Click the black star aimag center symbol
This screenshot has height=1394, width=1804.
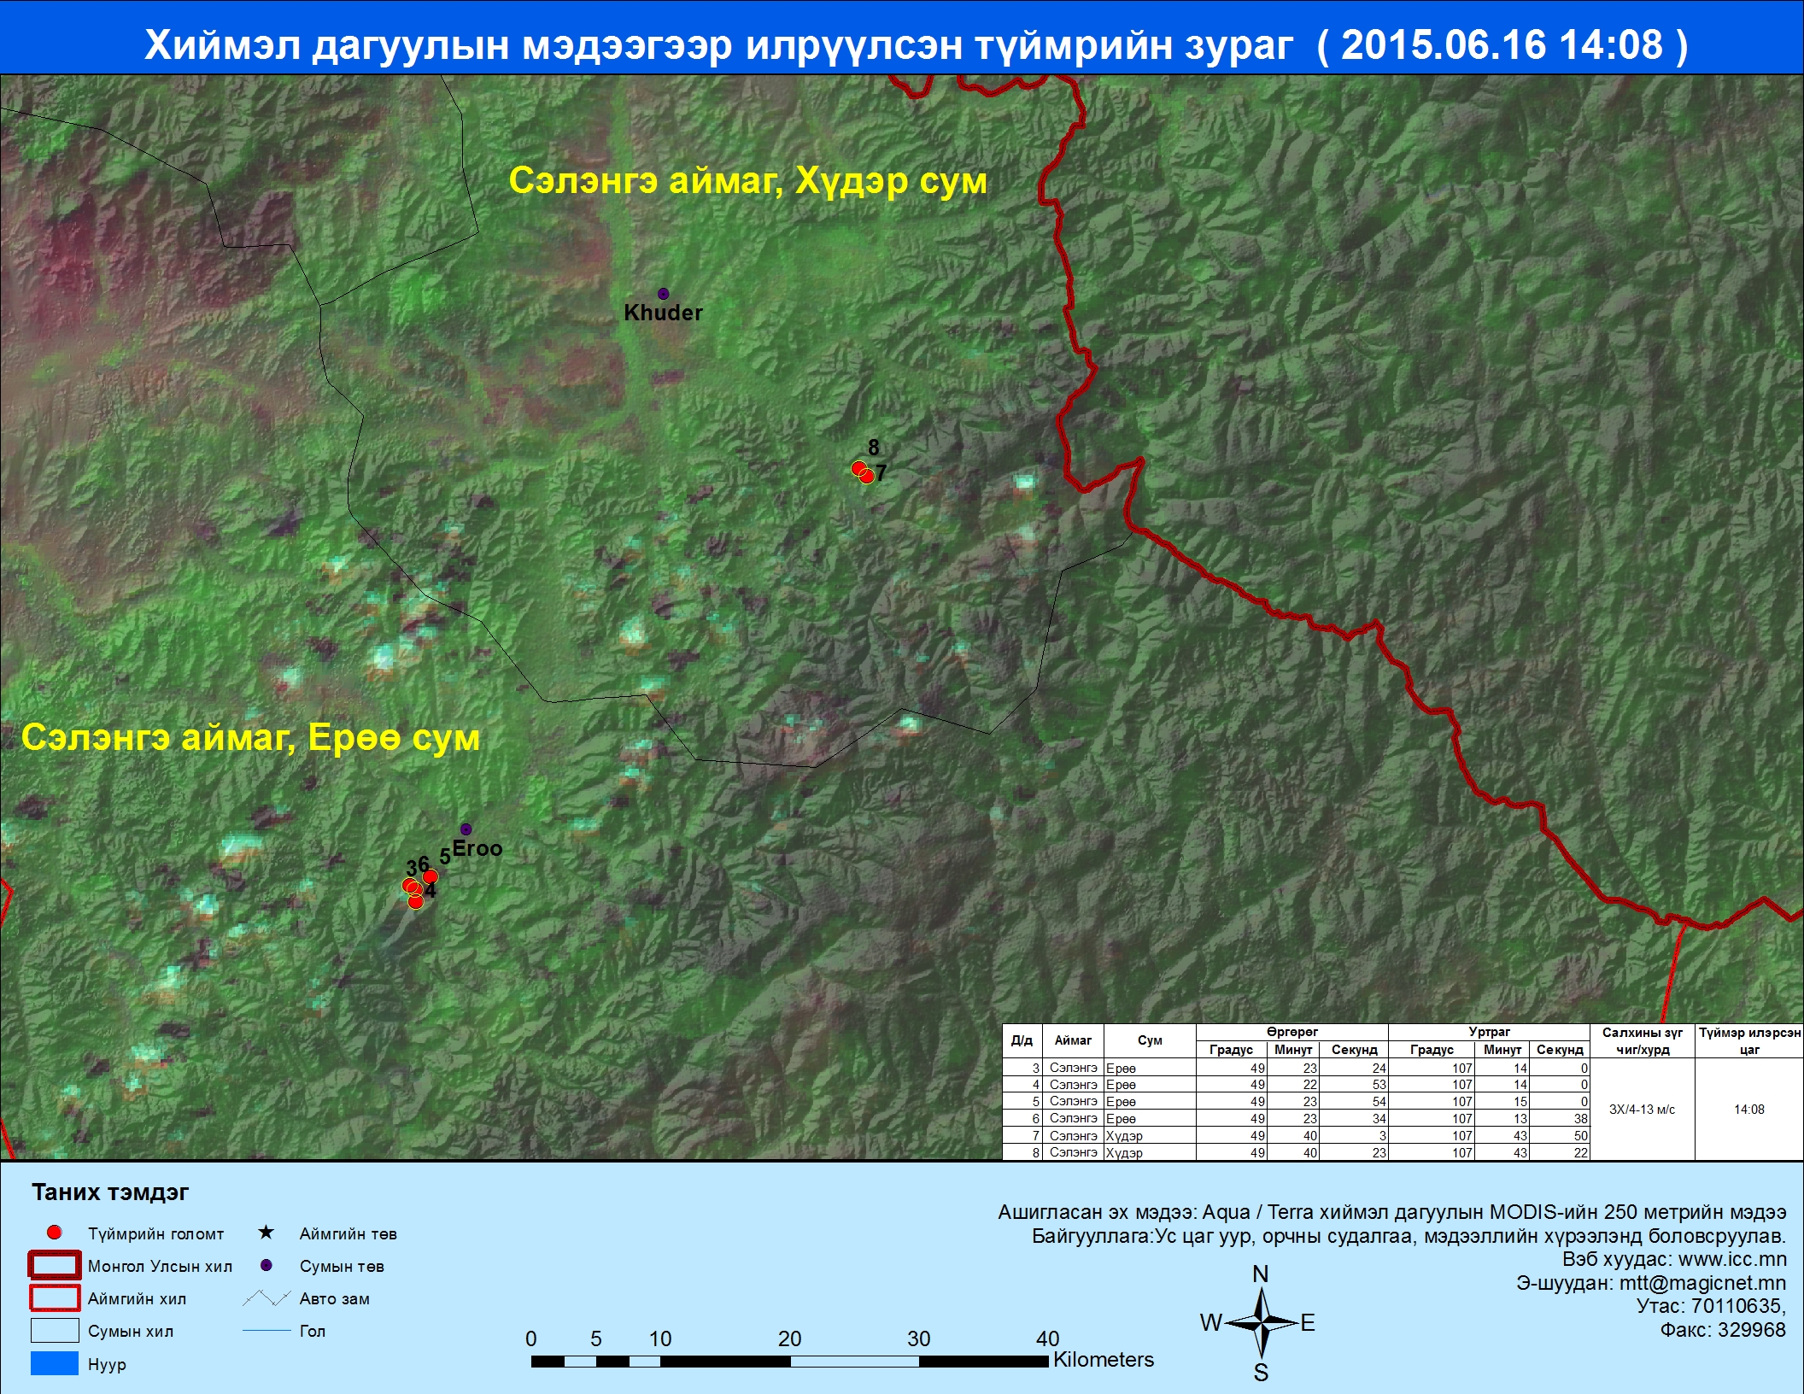point(266,1233)
